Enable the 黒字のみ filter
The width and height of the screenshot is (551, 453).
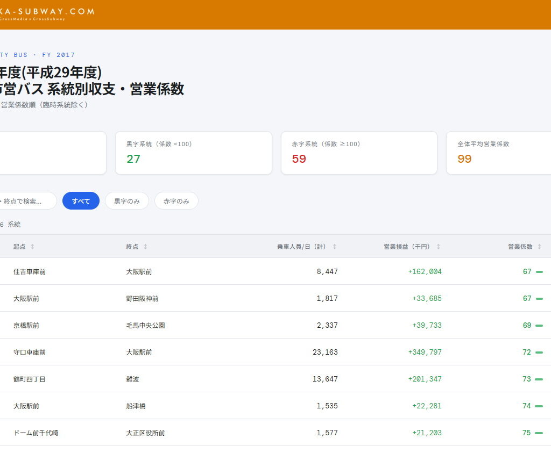(126, 200)
